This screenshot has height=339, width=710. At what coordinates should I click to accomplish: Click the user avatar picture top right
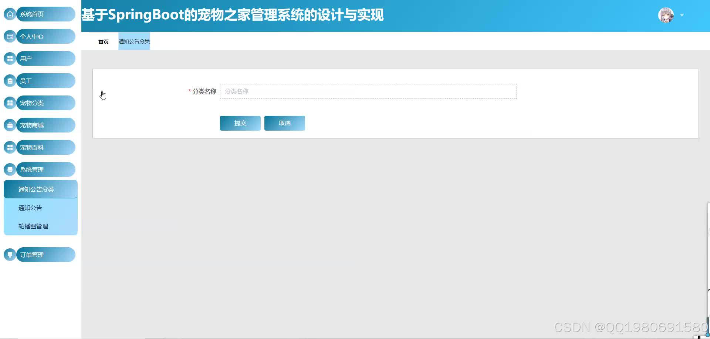(x=666, y=15)
